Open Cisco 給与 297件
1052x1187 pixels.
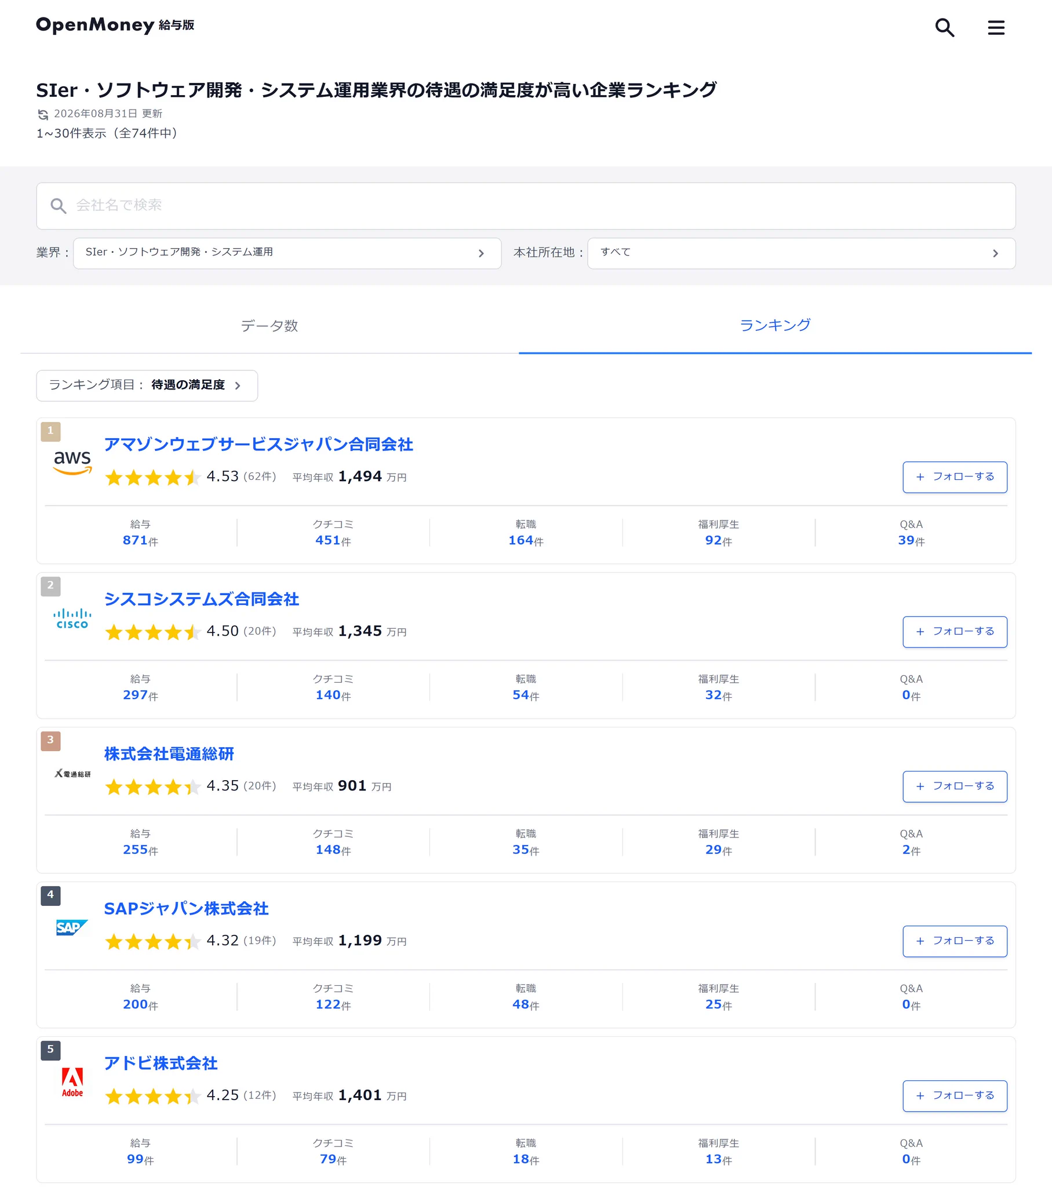pos(140,687)
